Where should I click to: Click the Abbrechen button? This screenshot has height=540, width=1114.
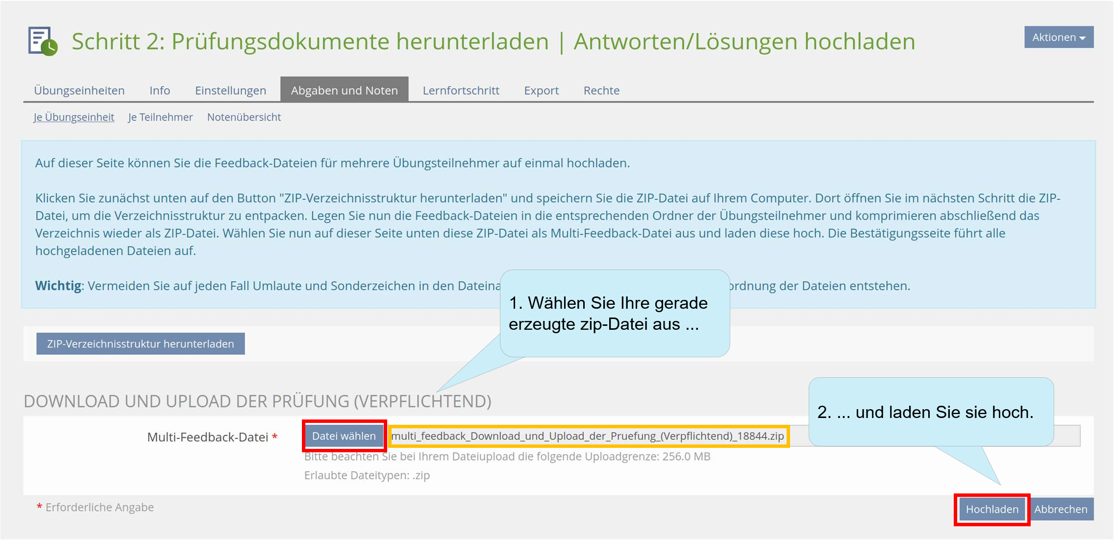click(x=1061, y=509)
